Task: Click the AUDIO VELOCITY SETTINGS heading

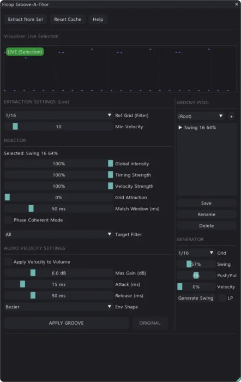Action: pos(34,248)
